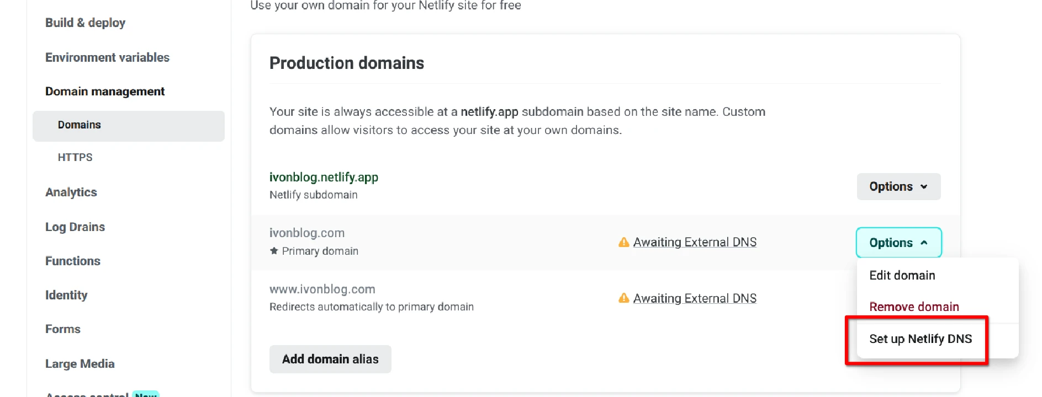Click warning icon beside ivonblog.com status
1042x397 pixels.
click(623, 242)
